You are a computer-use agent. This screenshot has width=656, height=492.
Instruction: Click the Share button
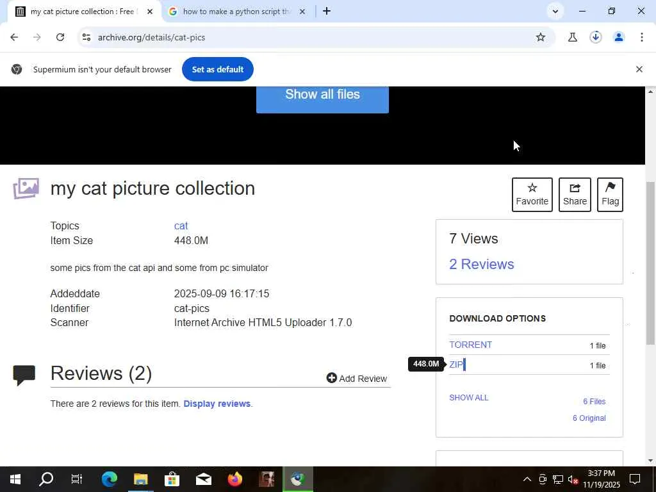(575, 195)
